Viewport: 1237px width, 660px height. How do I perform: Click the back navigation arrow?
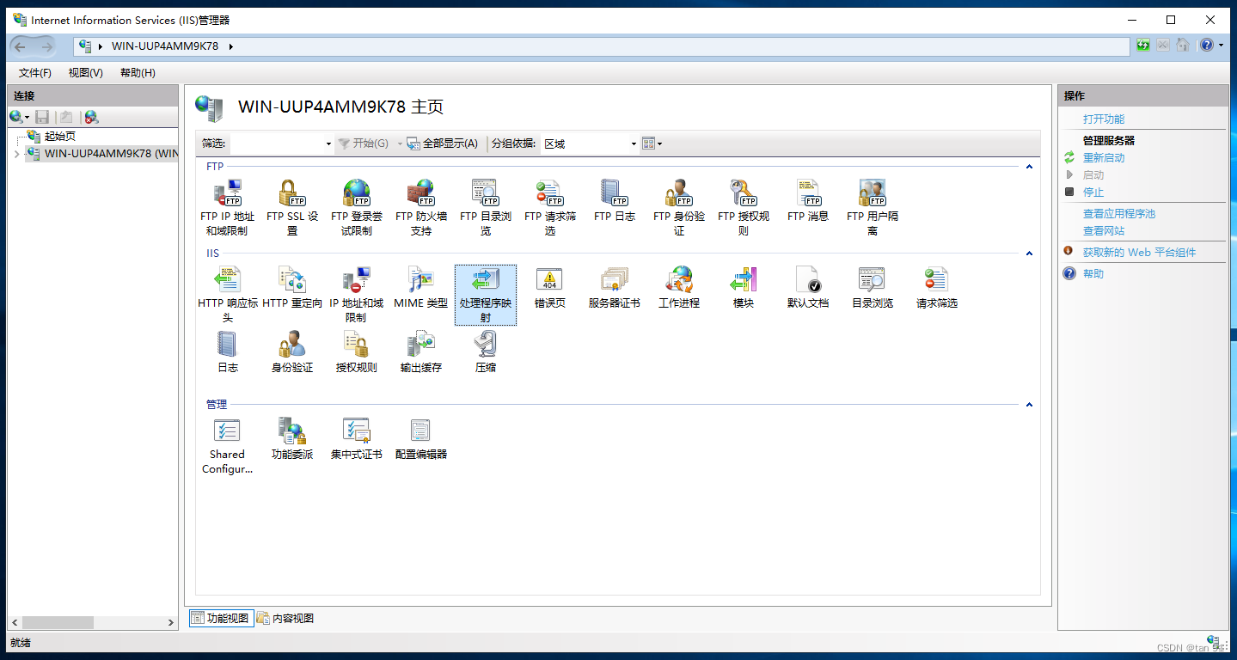20,46
